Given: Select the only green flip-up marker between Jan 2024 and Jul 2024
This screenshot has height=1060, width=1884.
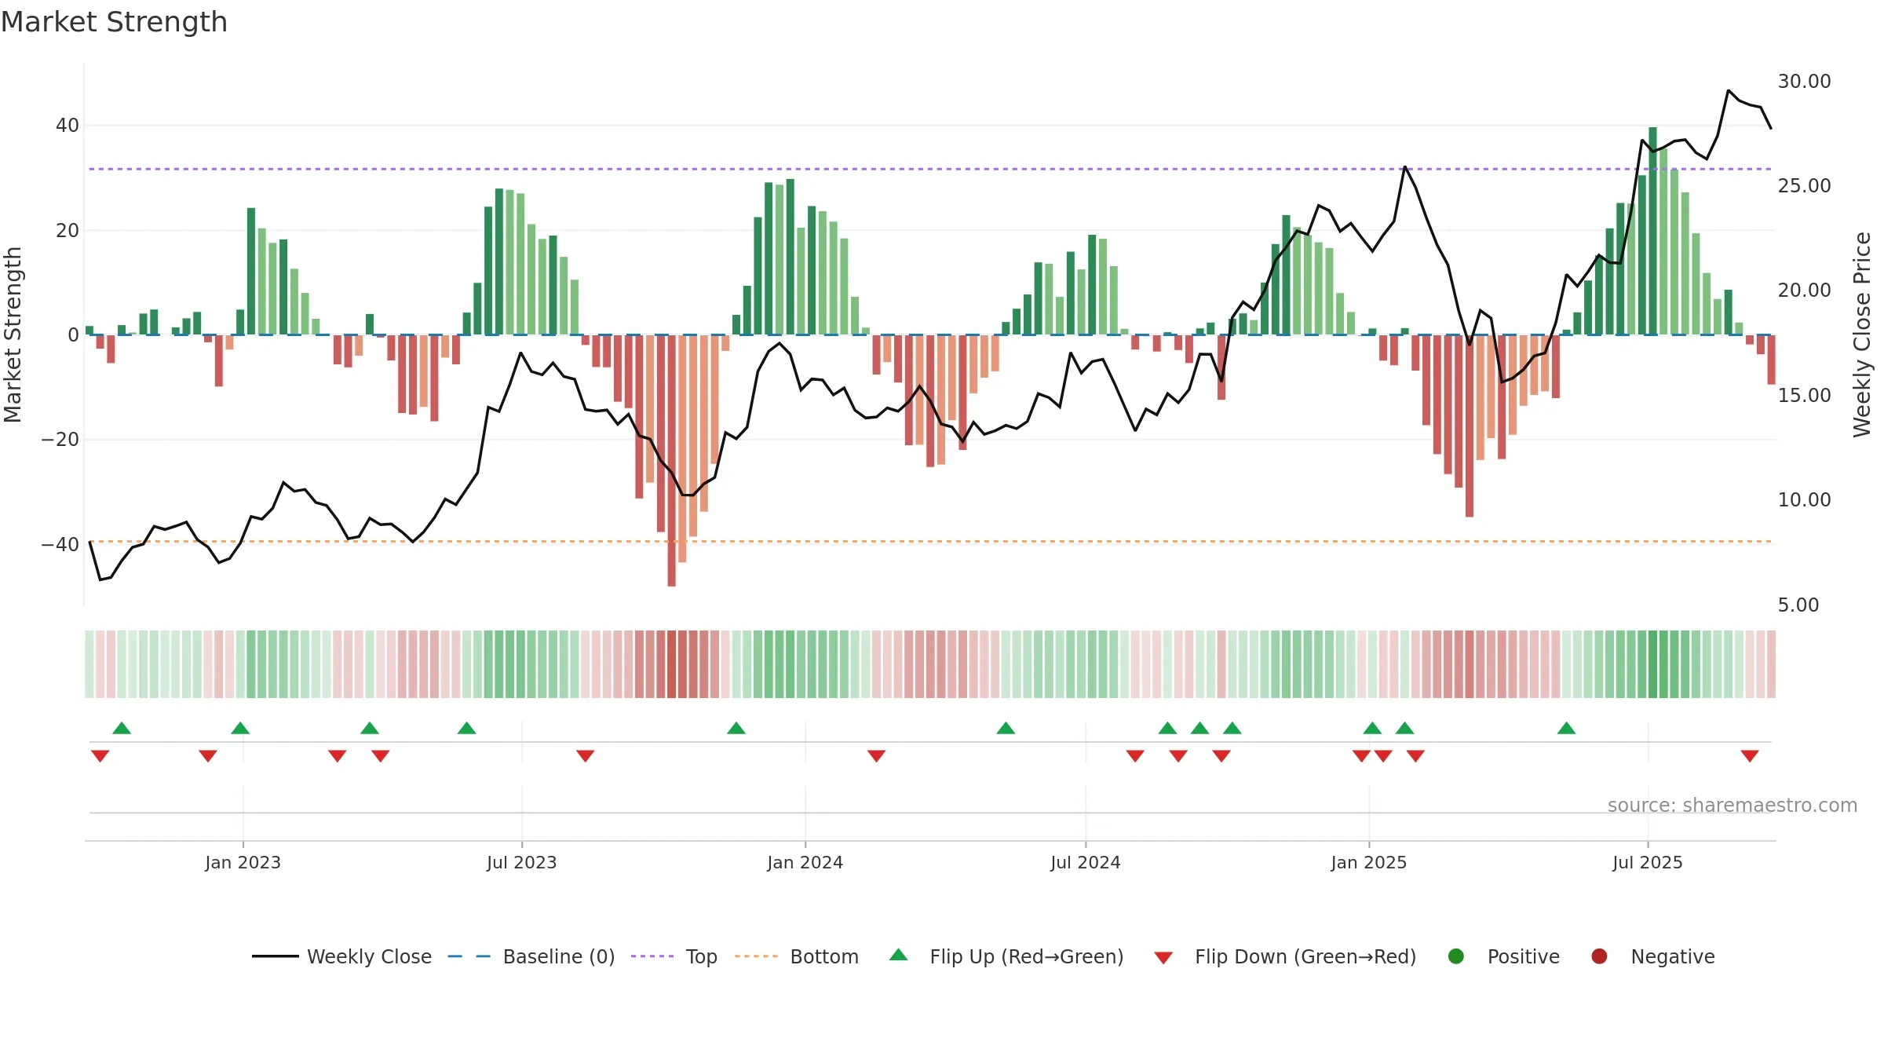Looking at the screenshot, I should [x=1006, y=728].
